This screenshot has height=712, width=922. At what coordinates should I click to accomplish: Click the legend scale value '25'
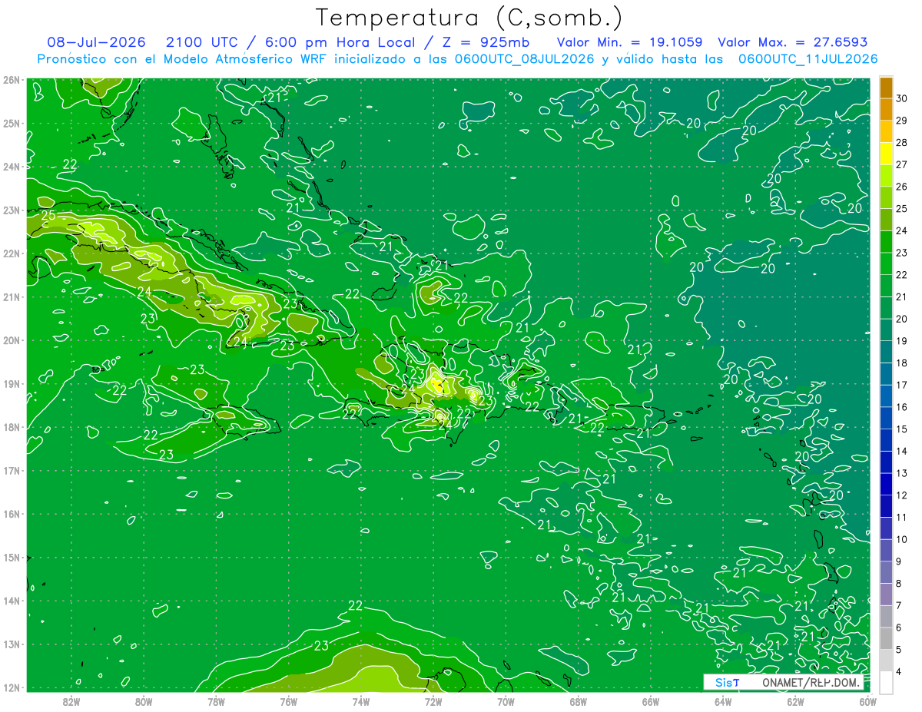(901, 209)
